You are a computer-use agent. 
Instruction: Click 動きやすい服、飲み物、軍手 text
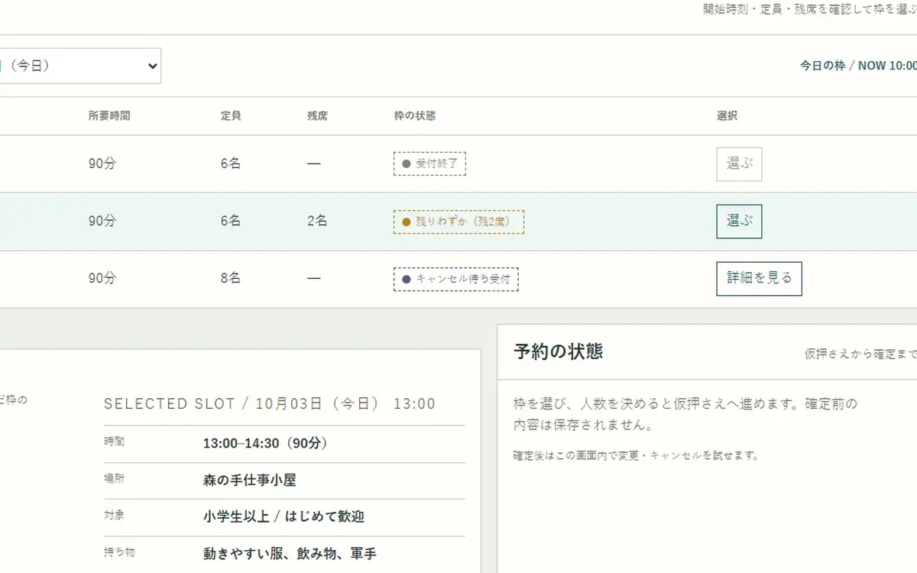tap(290, 554)
